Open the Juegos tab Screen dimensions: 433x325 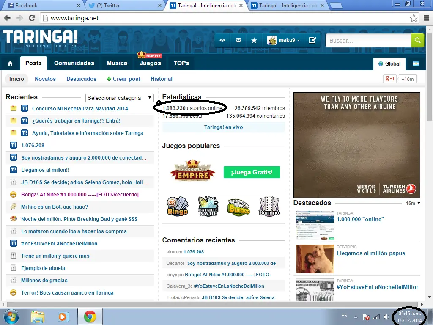[150, 63]
